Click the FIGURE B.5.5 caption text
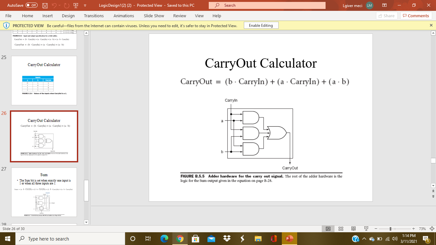Screen dimensions: 436x245 click(x=261, y=178)
